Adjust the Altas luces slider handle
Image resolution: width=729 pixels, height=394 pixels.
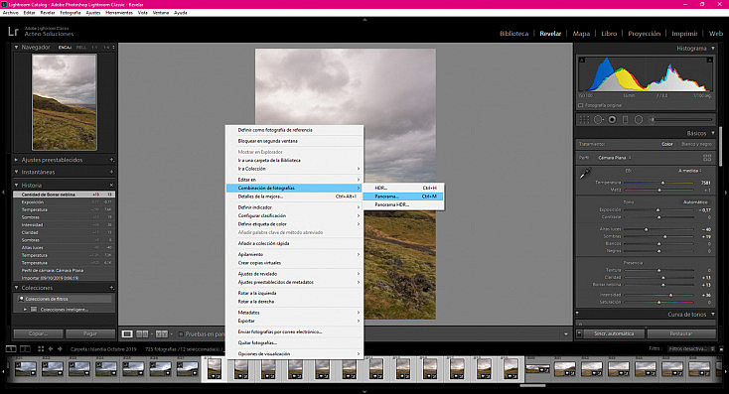coord(646,229)
